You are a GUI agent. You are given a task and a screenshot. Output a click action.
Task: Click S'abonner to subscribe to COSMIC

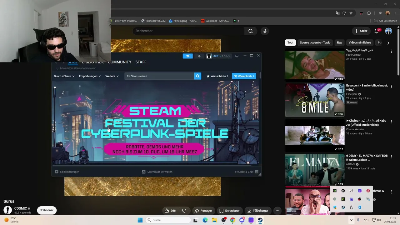coord(47,210)
